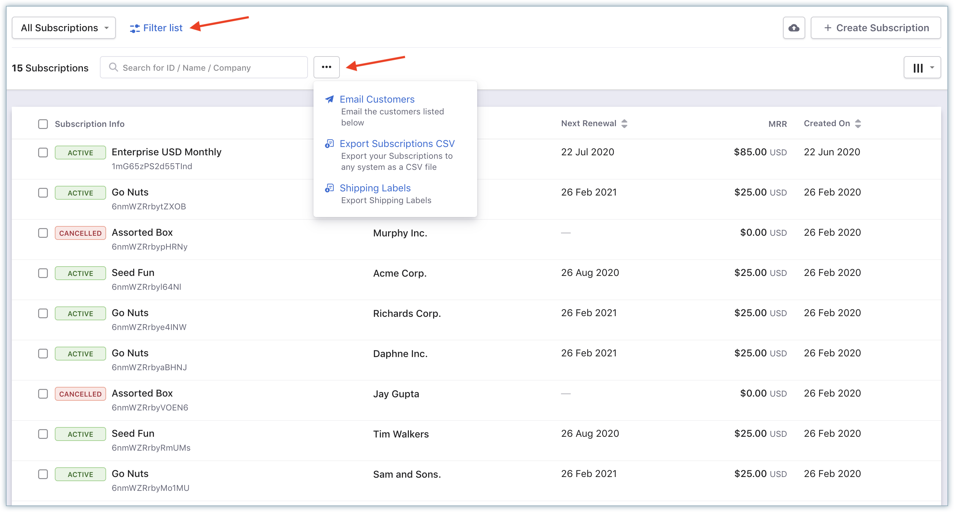Open the Seed Fun subscription for Acme Corp.
Image resolution: width=954 pixels, height=512 pixels.
coord(133,273)
